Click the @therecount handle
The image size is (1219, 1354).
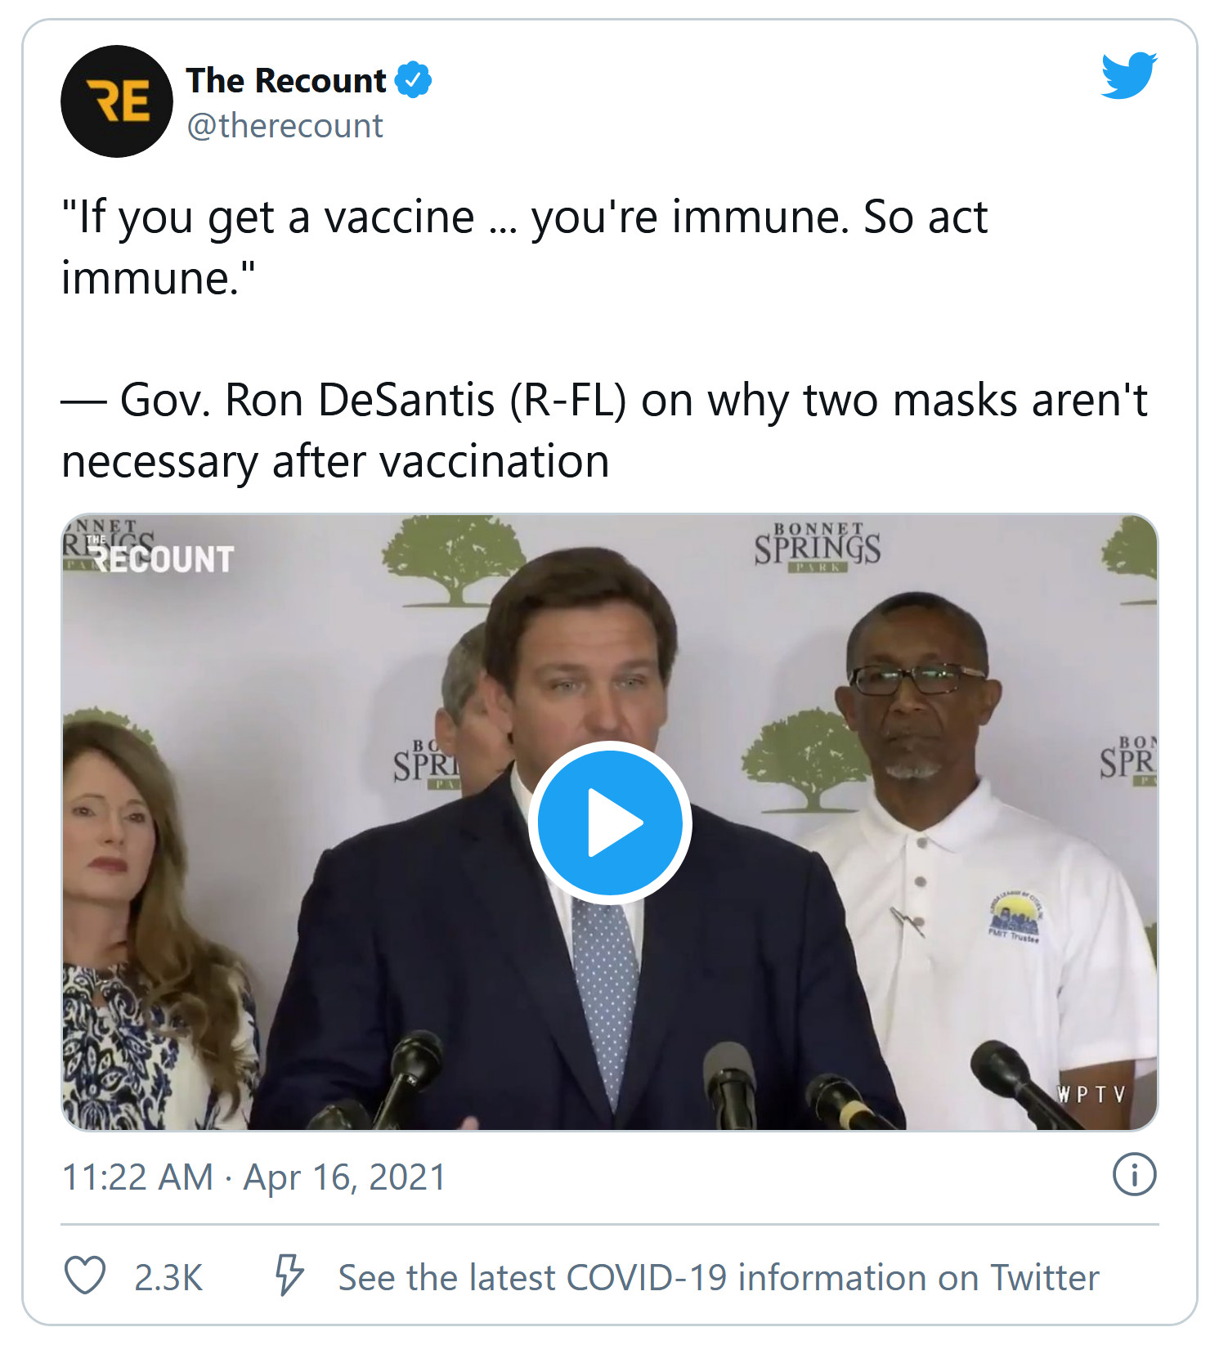click(285, 126)
